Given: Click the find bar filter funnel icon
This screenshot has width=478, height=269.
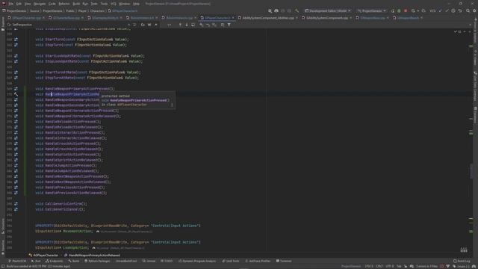Looking at the screenshot, I should coord(229,25).
